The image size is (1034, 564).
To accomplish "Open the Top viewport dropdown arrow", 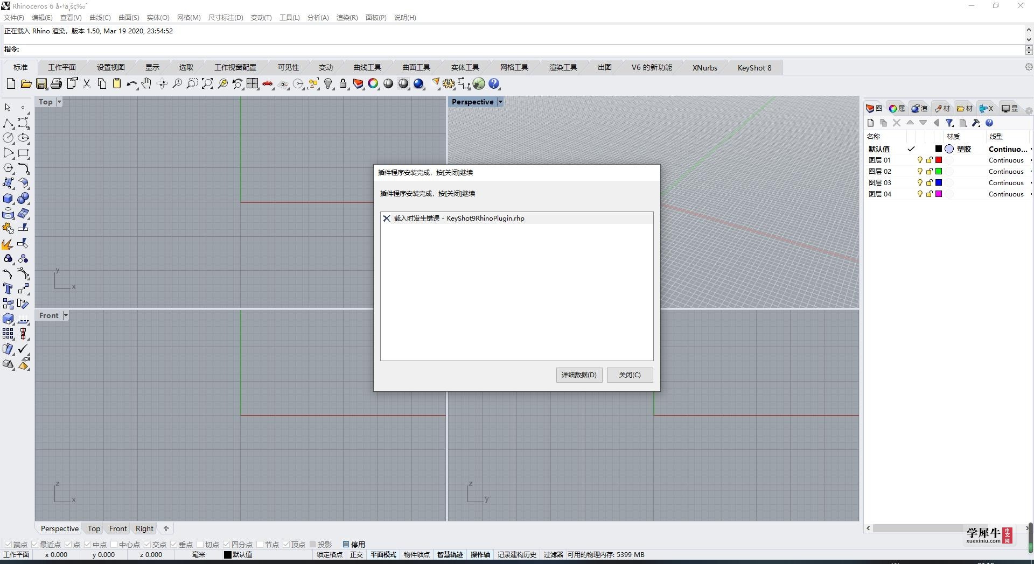I will (59, 102).
